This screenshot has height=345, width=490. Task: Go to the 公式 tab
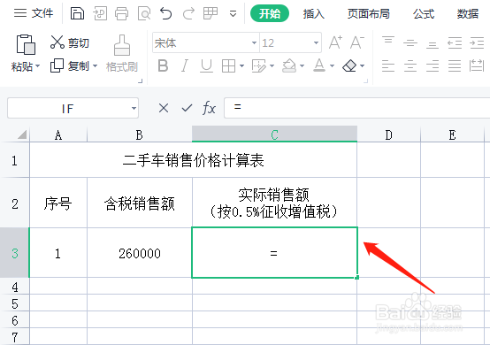pyautogui.click(x=424, y=14)
